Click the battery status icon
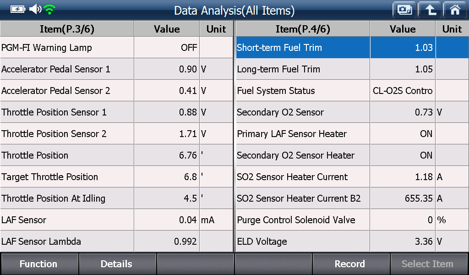Viewport: 469px width, 275px height. click(18, 10)
